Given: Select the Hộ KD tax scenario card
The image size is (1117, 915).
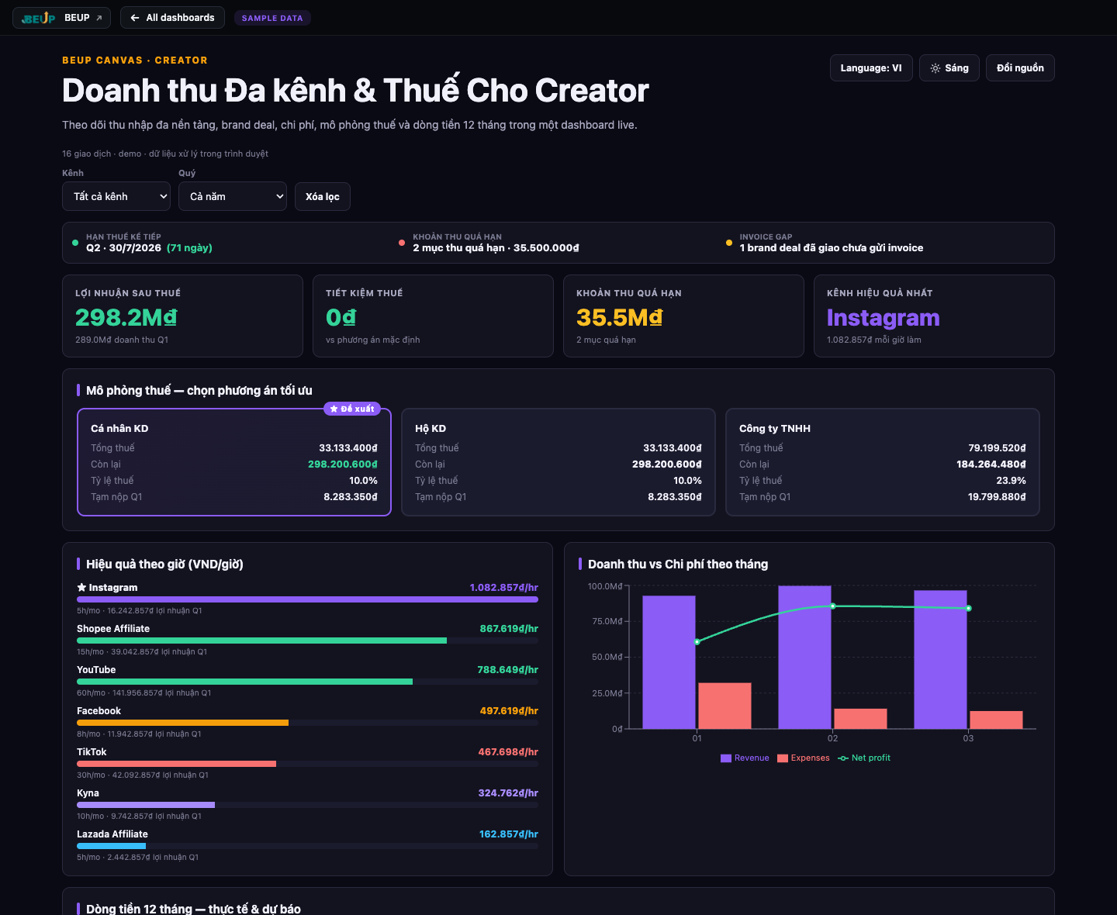Looking at the screenshot, I should click(x=558, y=462).
